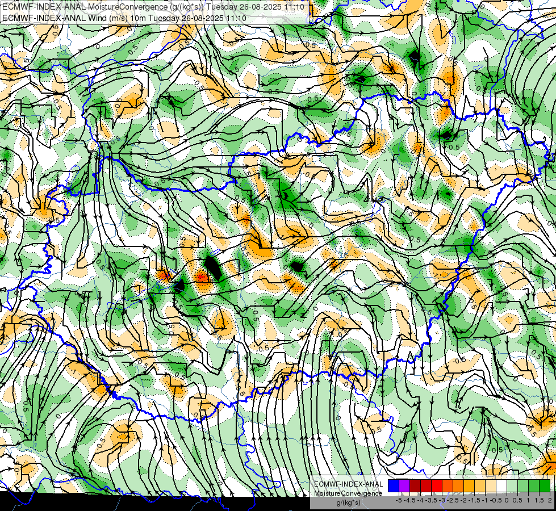Click the -3 tick label on colorbar

click(442, 500)
